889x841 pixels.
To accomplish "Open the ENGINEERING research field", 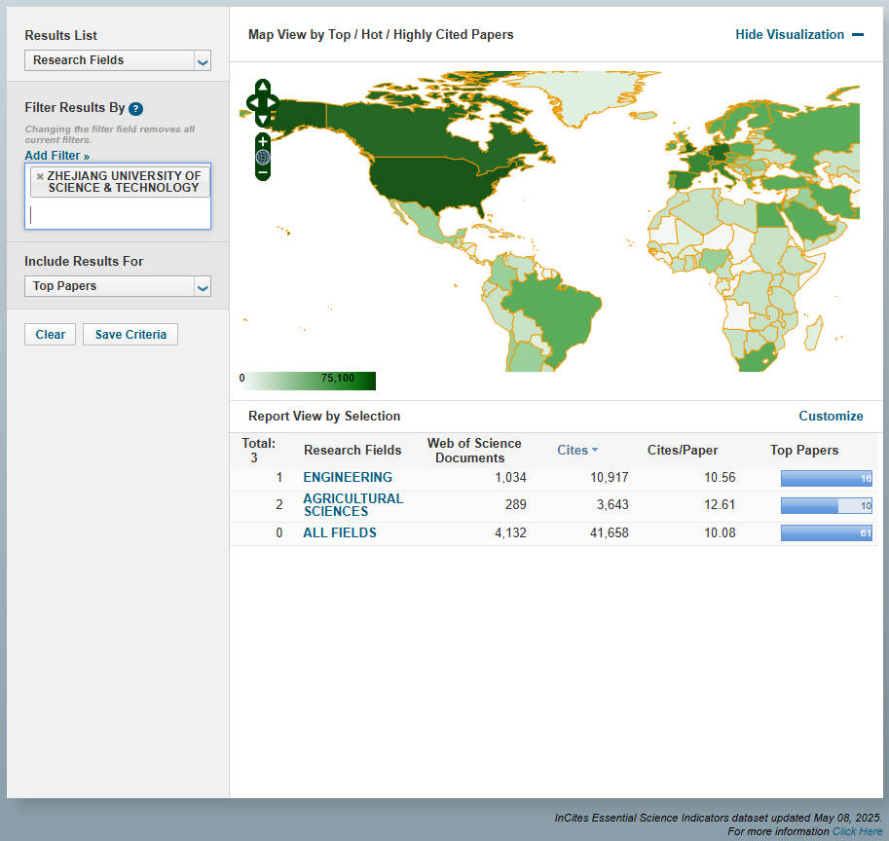I will point(348,478).
